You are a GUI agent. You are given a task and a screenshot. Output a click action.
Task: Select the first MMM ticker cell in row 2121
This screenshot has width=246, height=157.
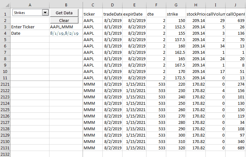(93, 84)
